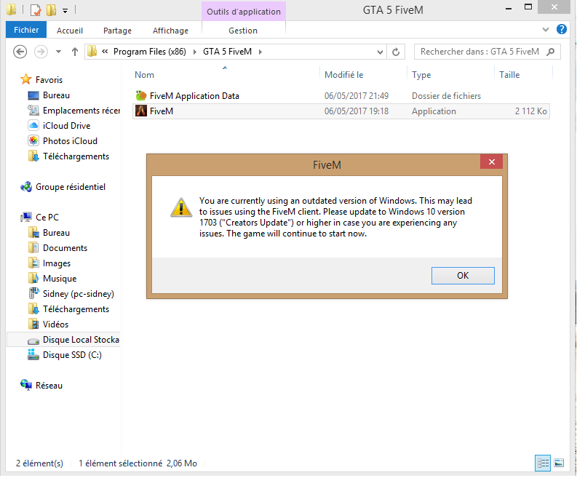Select the FiveM application icon
The height and width of the screenshot is (478, 577).
click(x=141, y=111)
